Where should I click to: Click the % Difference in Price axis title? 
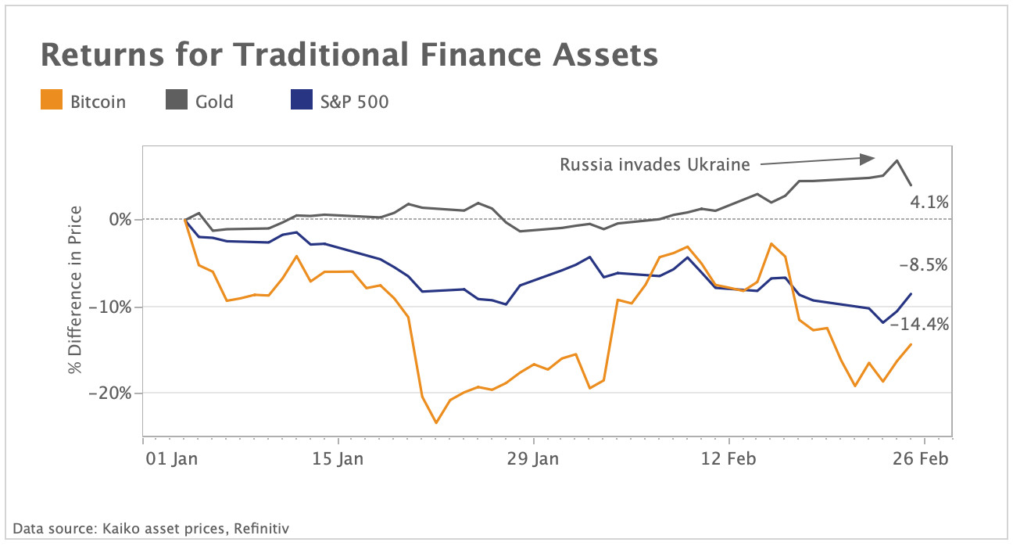tap(76, 290)
